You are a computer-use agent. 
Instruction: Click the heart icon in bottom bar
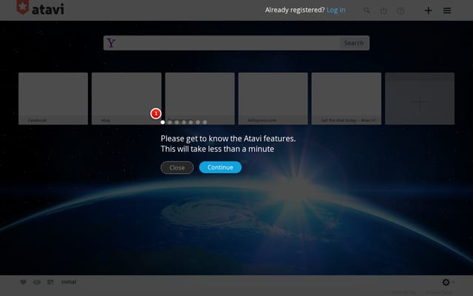[23, 282]
